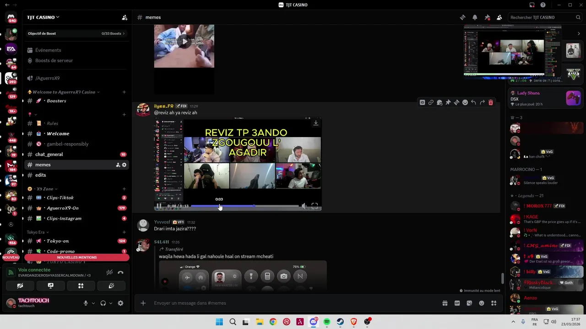
Task: Toggle the member list icon
Action: coord(499,17)
